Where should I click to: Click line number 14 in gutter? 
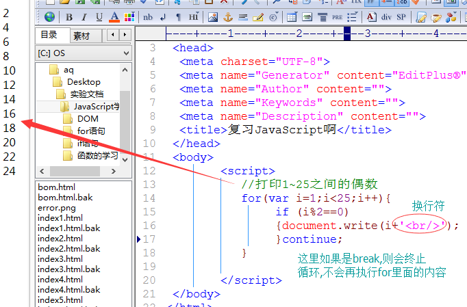(149, 198)
